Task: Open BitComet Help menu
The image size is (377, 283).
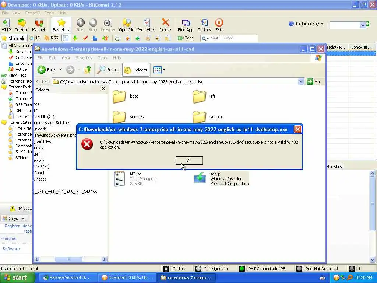Action: click(62, 13)
